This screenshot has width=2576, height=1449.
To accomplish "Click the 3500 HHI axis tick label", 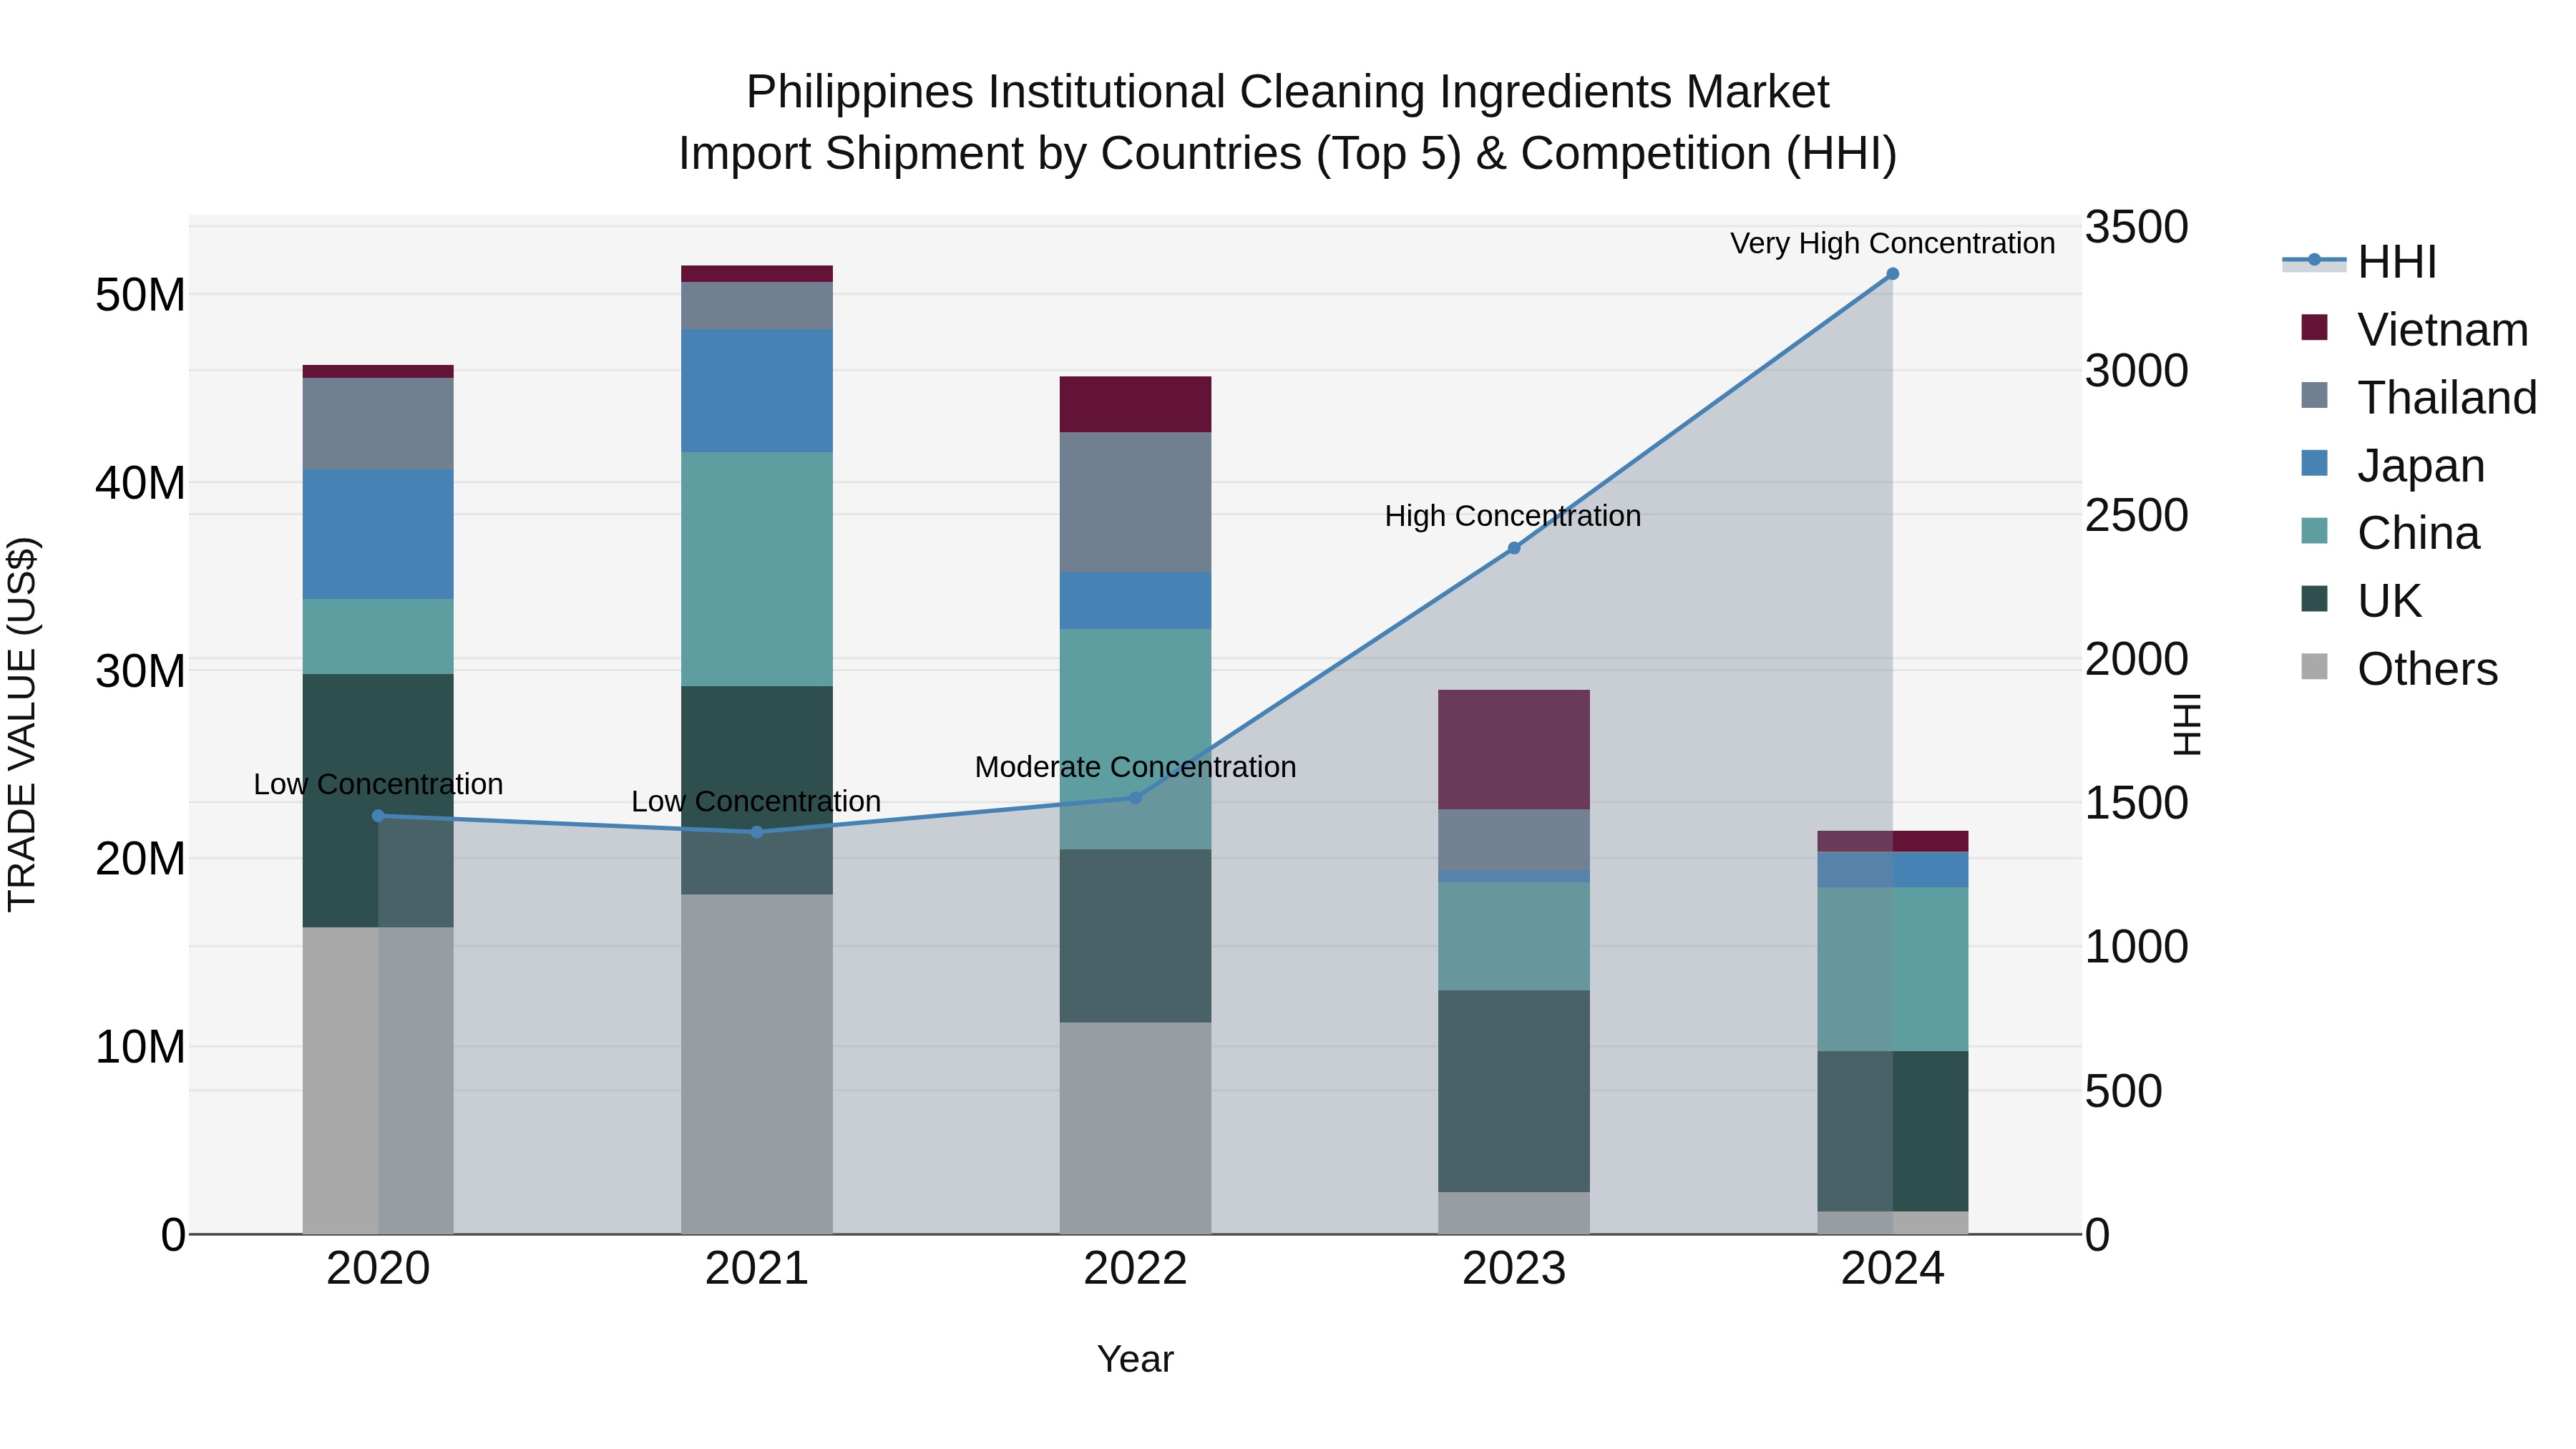I will (2137, 227).
